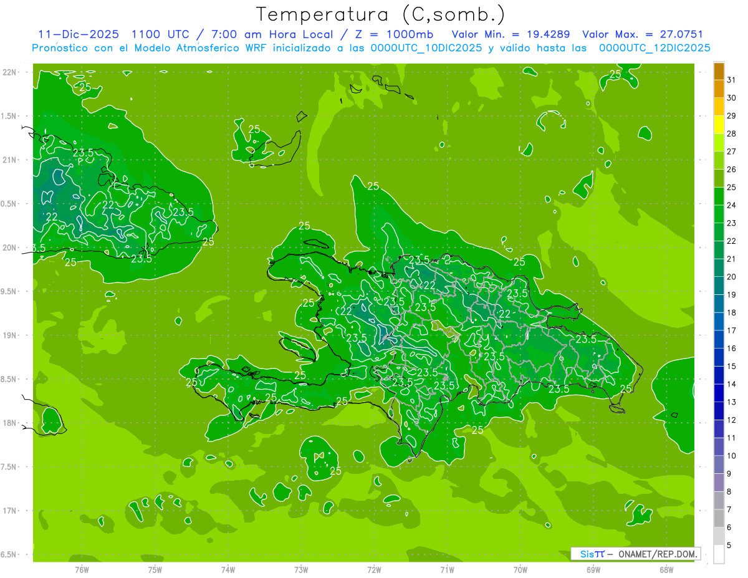
Task: Click the 31 label on the color scale
Action: (732, 80)
